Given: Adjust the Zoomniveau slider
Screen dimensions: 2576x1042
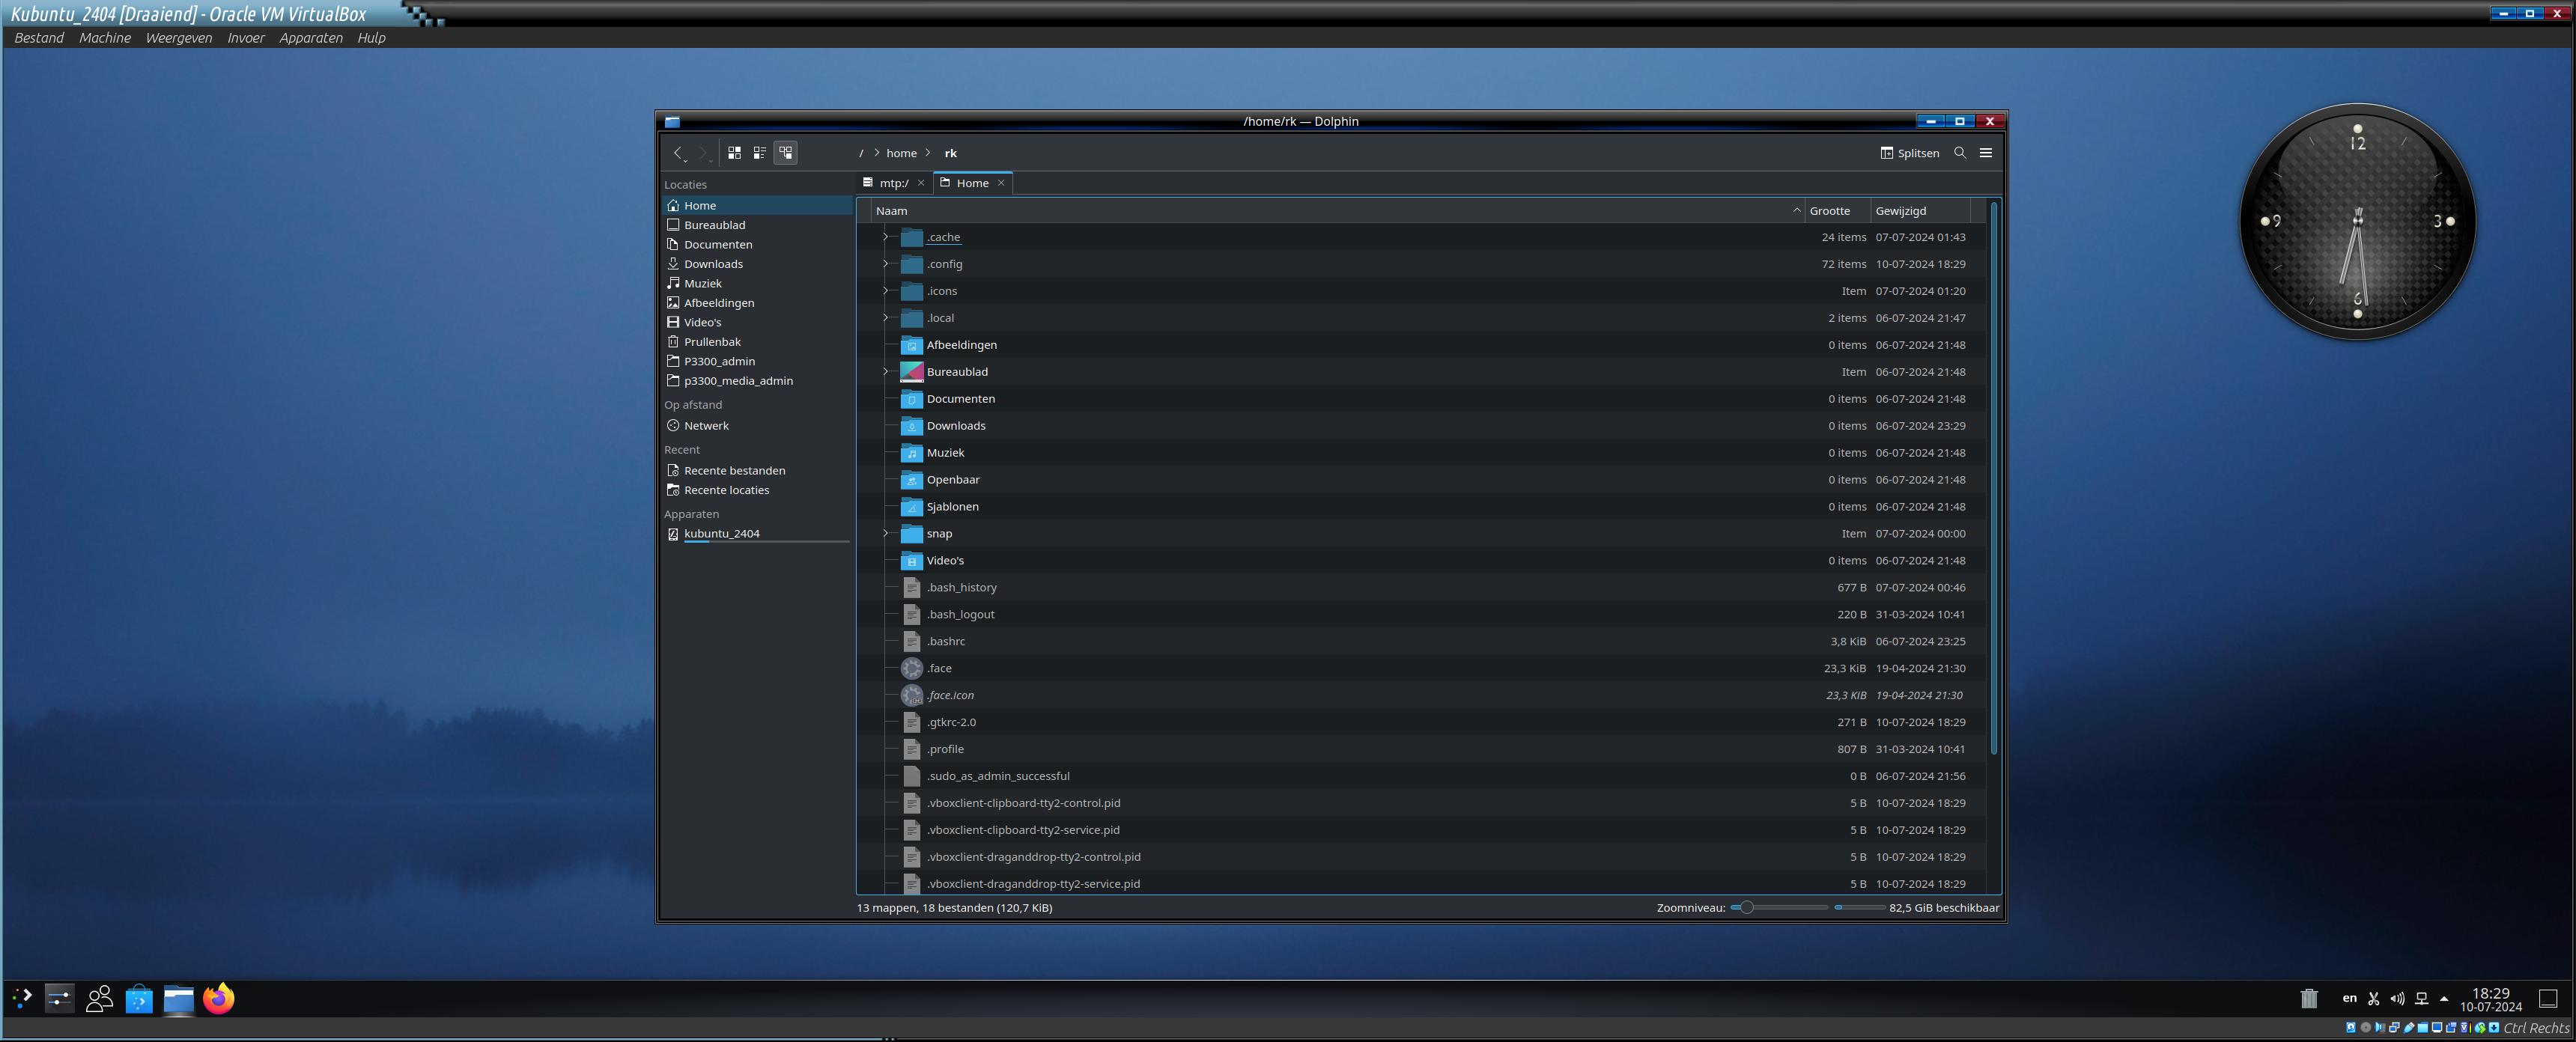Looking at the screenshot, I should (1746, 908).
